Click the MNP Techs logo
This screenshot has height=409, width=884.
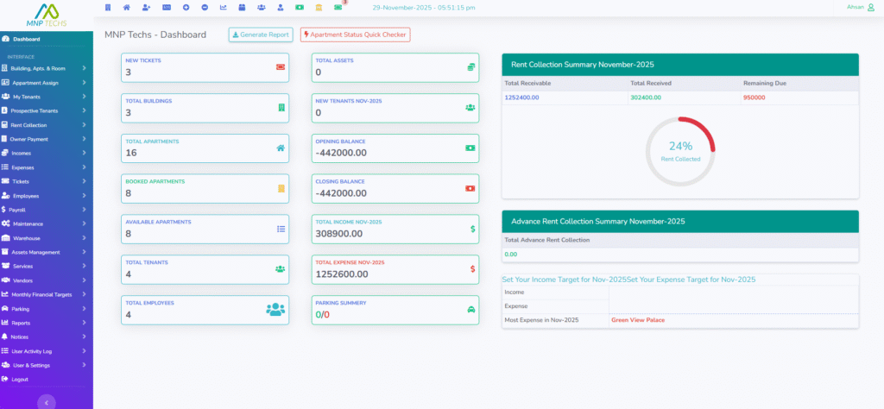coord(47,16)
